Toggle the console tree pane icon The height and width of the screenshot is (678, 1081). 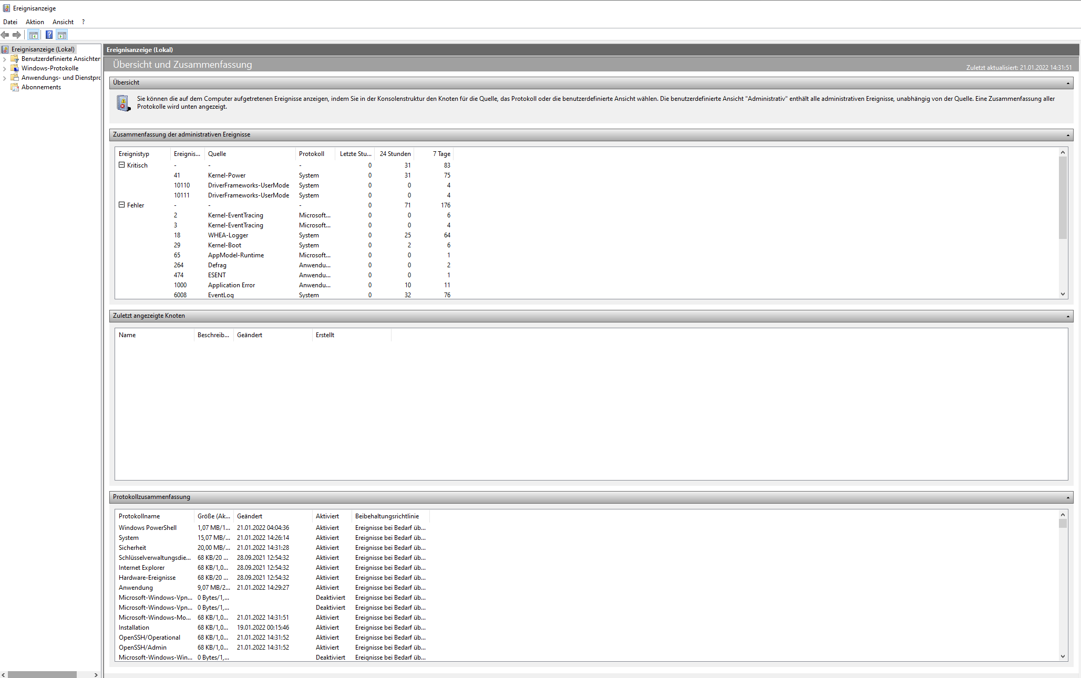(34, 35)
